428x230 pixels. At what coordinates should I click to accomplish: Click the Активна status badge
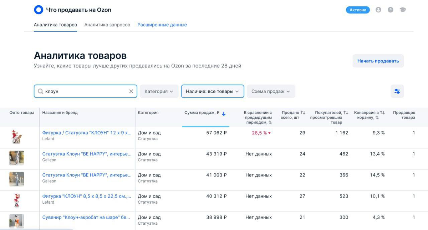358,10
